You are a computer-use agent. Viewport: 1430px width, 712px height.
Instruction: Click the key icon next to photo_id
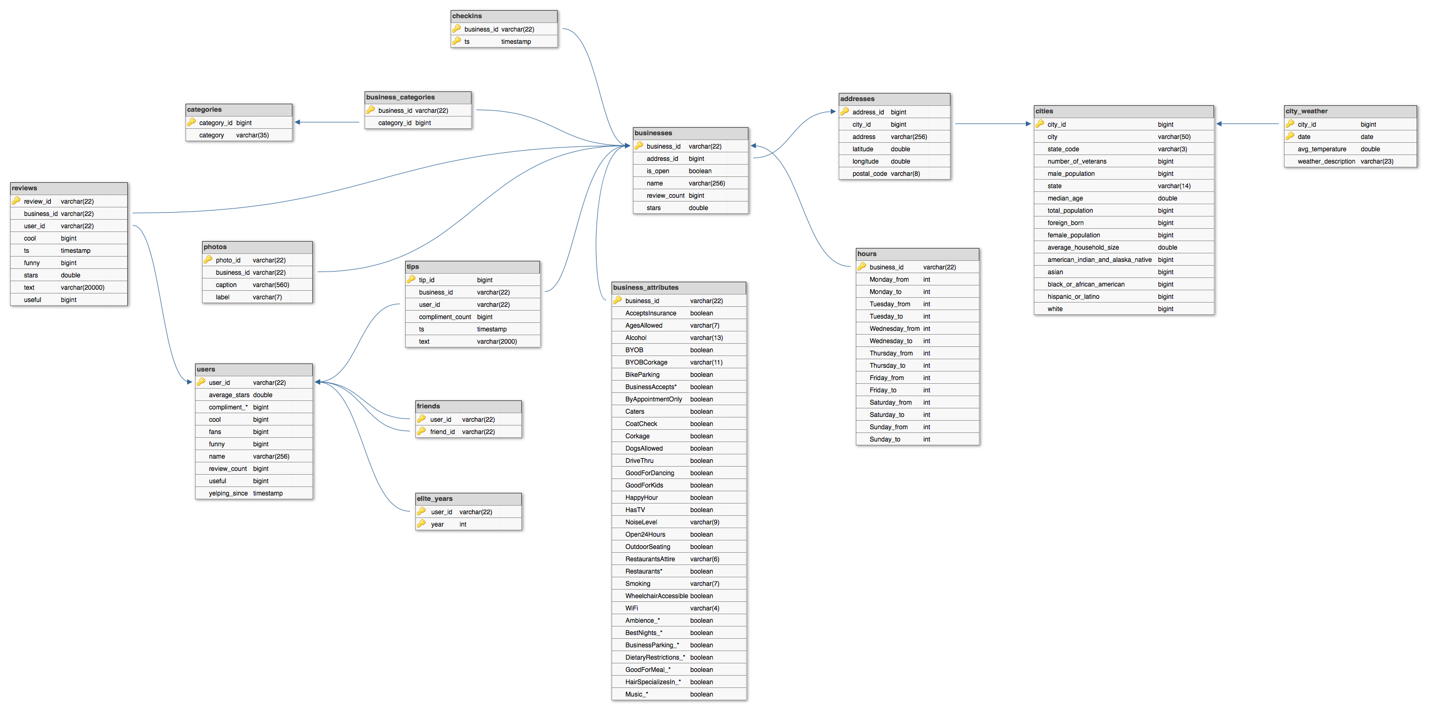[x=208, y=260]
